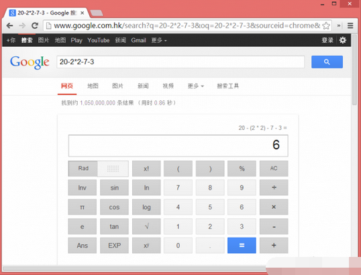Click the plus operator key
Screen dimensions: 361x275
274,246
